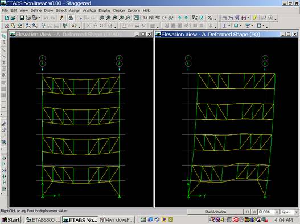Toggle the lock/unlock model padlock icon
The image size is (300, 224).
pyautogui.click(x=71, y=18)
